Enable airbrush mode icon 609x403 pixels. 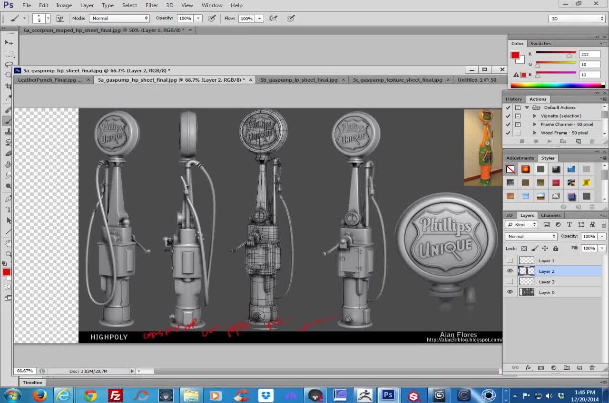coord(274,18)
